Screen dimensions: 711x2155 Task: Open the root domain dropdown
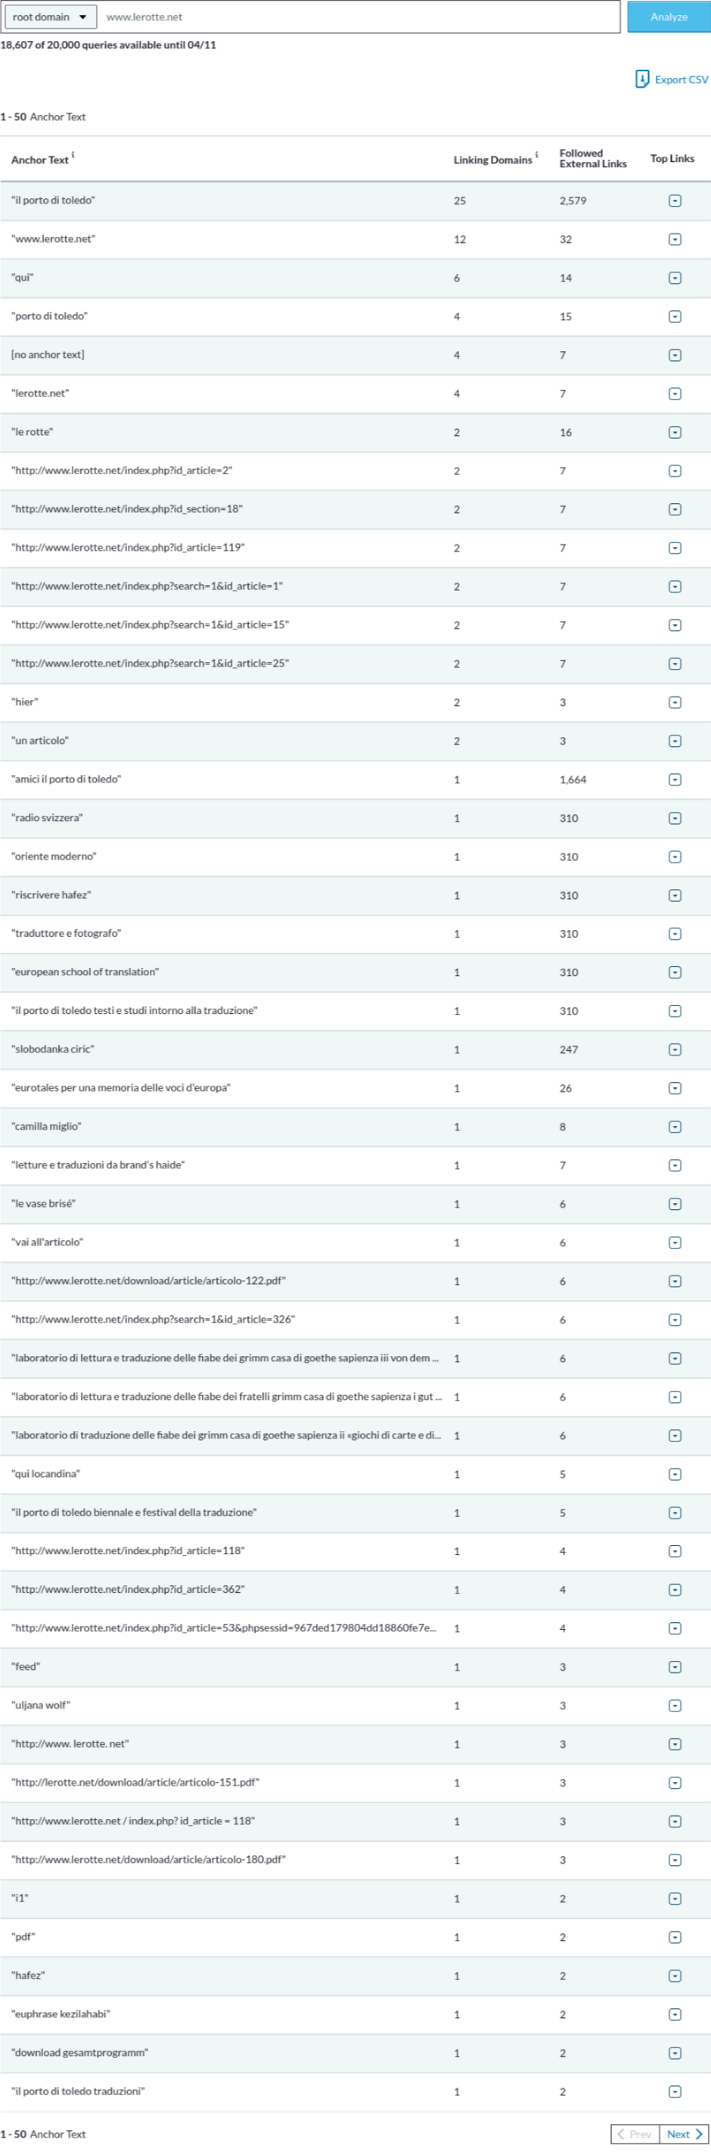50,17
